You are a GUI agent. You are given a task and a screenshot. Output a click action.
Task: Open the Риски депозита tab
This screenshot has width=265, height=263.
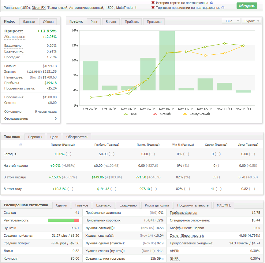click(157, 205)
